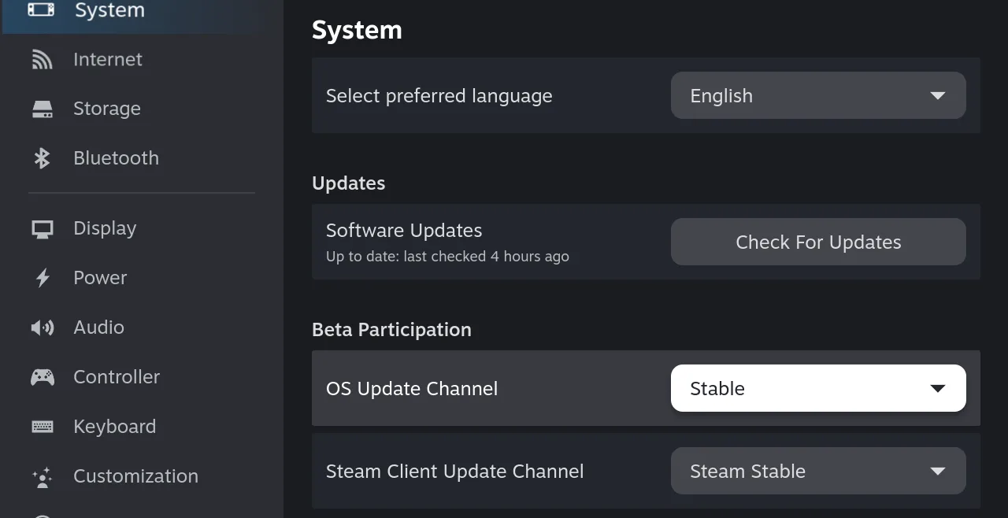Open the preferred language dropdown showing English

tap(818, 95)
